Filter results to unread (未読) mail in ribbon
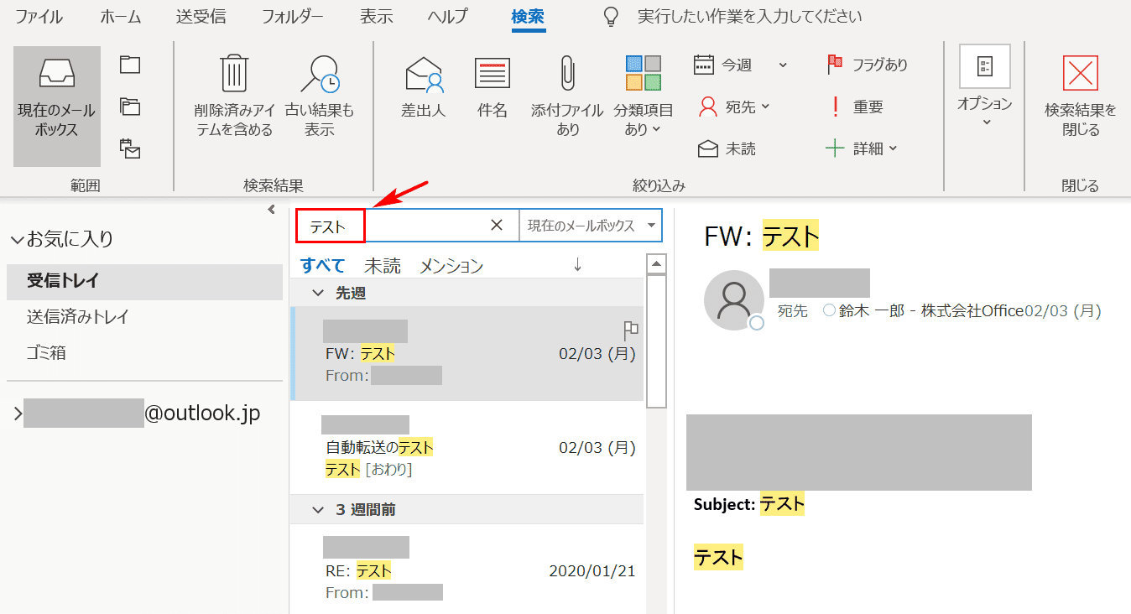This screenshot has width=1131, height=614. tap(727, 148)
